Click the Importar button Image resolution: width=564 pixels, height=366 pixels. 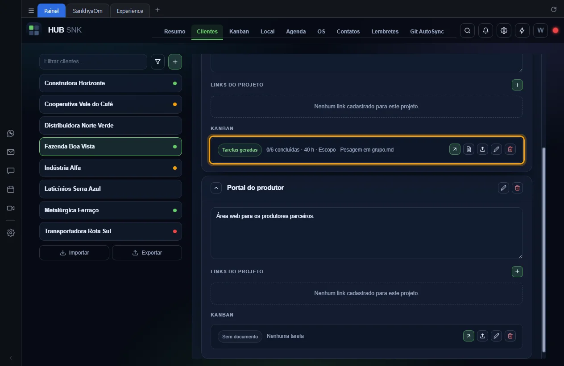(74, 253)
